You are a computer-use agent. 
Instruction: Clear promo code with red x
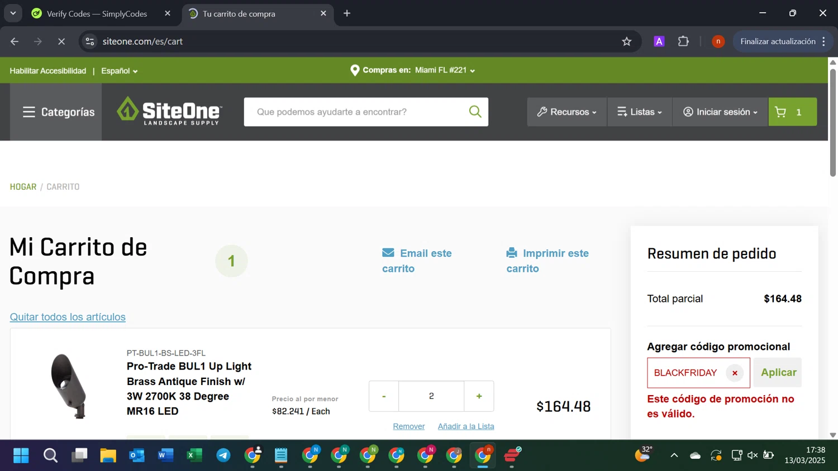[735, 373]
